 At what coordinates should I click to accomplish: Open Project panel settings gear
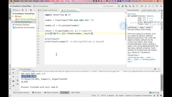(31, 10)
